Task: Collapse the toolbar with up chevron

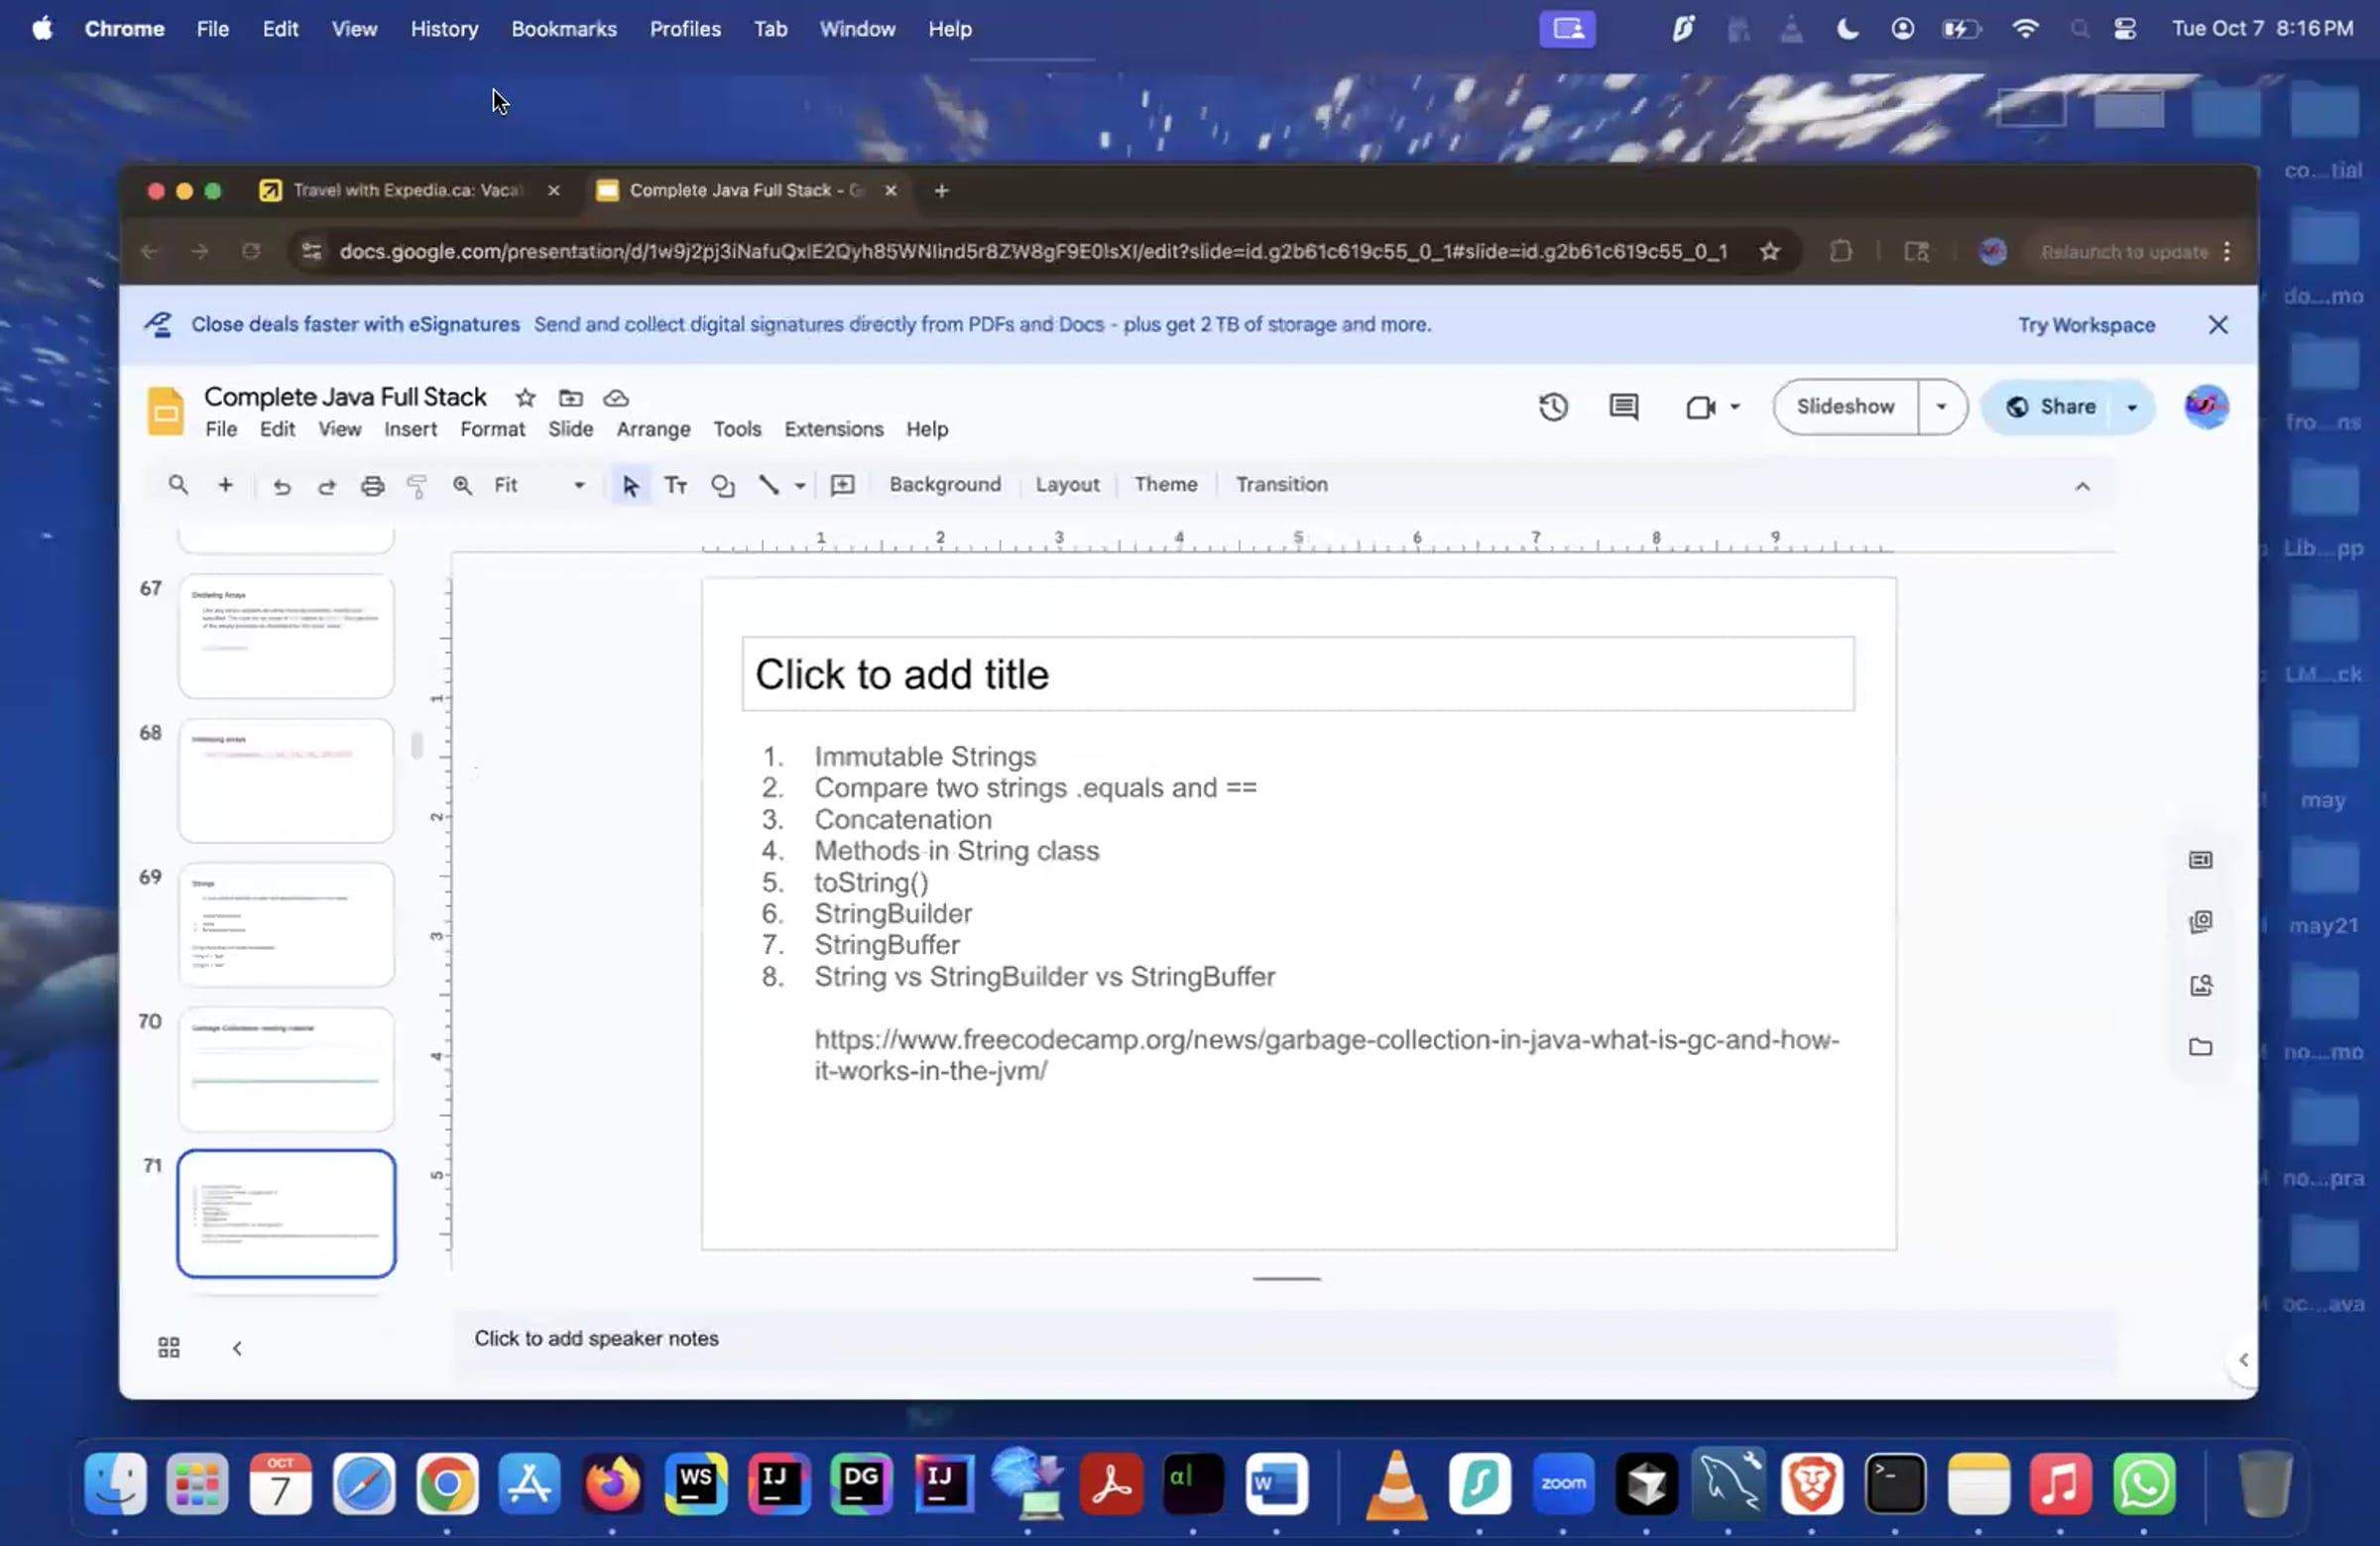Action: 2082,486
